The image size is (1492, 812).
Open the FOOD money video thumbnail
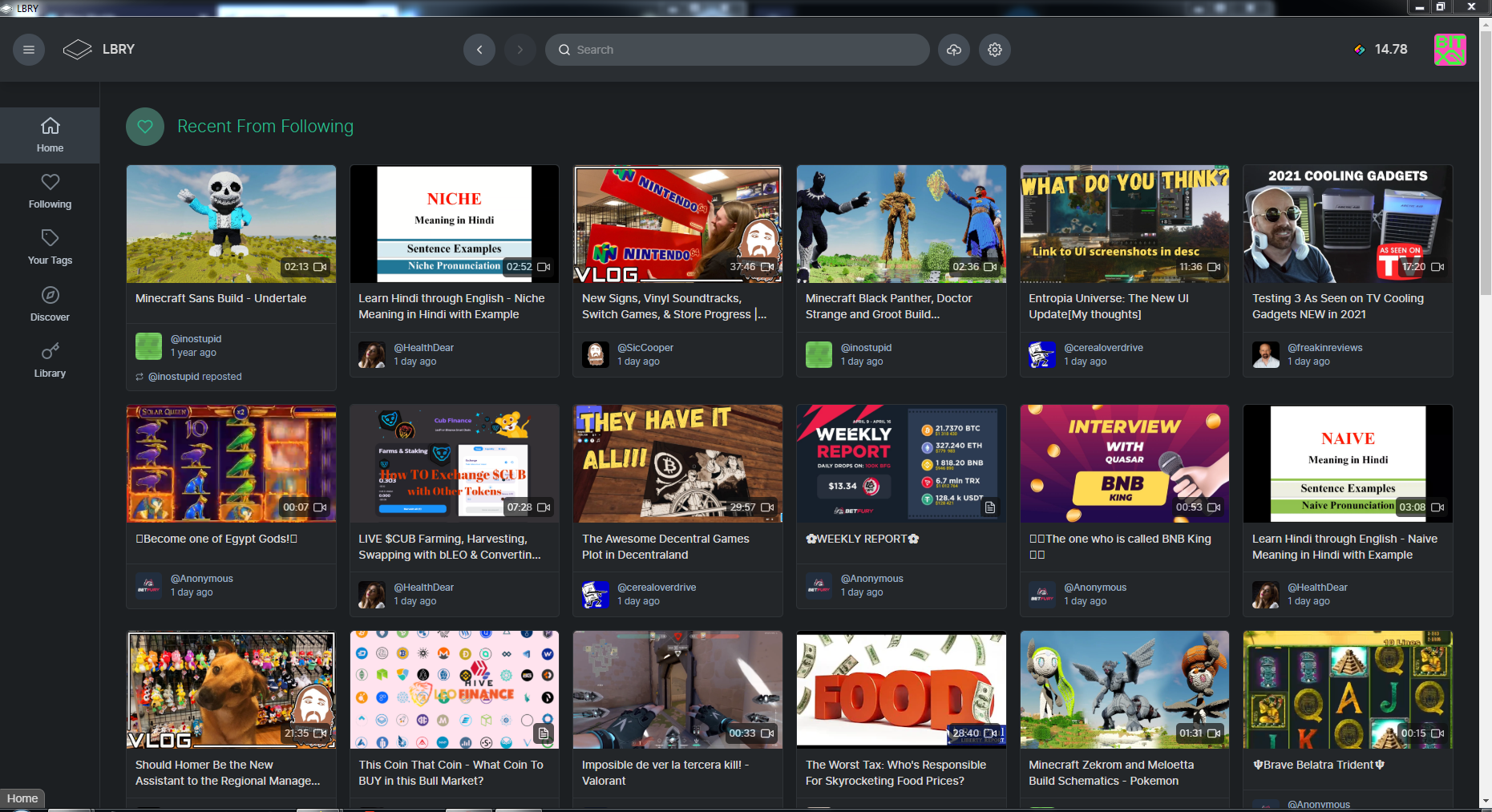click(x=901, y=689)
